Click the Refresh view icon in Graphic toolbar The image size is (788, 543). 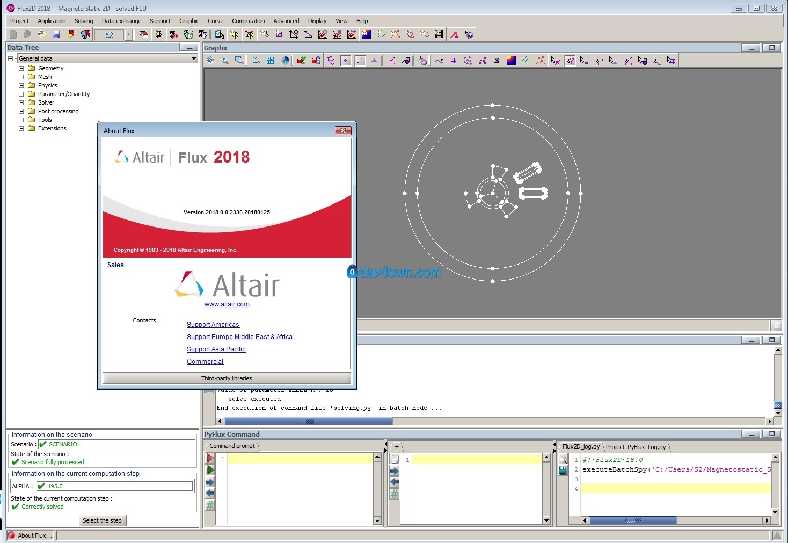210,61
